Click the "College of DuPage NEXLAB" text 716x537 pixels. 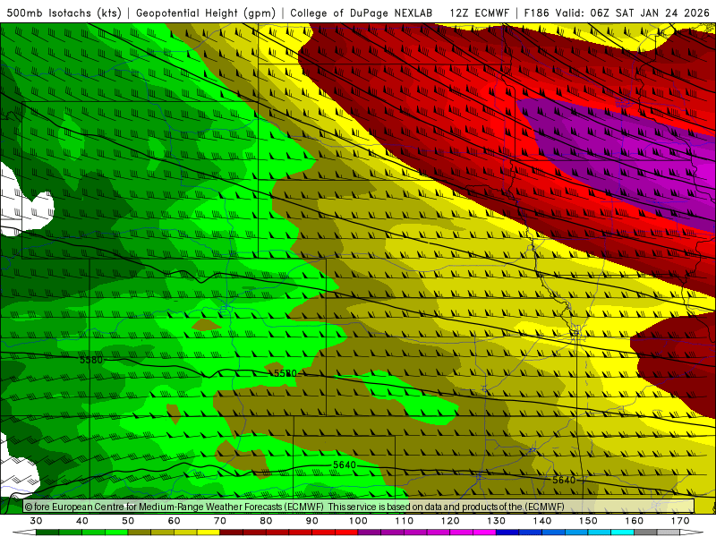pos(362,13)
